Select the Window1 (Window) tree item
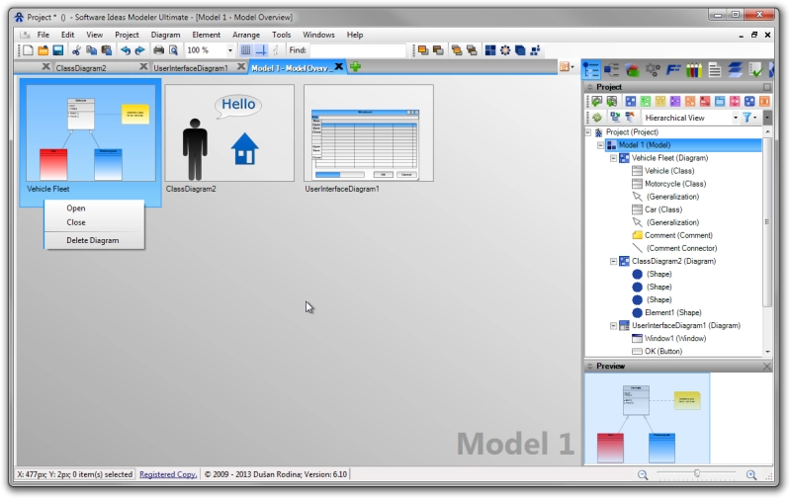Image resolution: width=791 pixels, height=499 pixels. tap(675, 339)
